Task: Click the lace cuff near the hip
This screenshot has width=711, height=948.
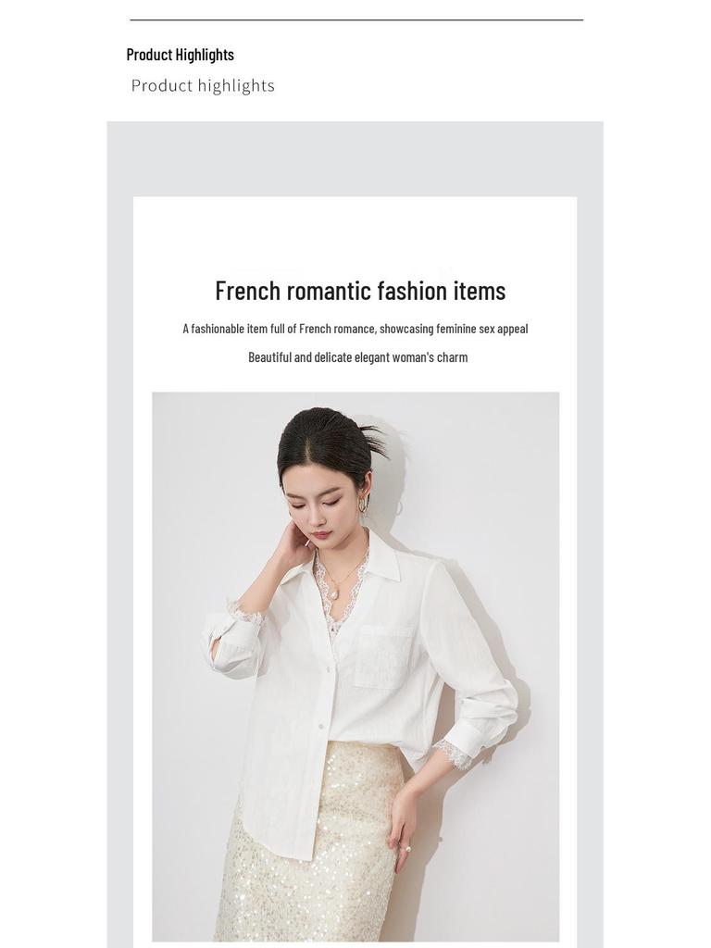Action: 455,754
